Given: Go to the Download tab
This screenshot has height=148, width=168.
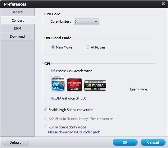Looking at the screenshot, I should coord(17,36).
